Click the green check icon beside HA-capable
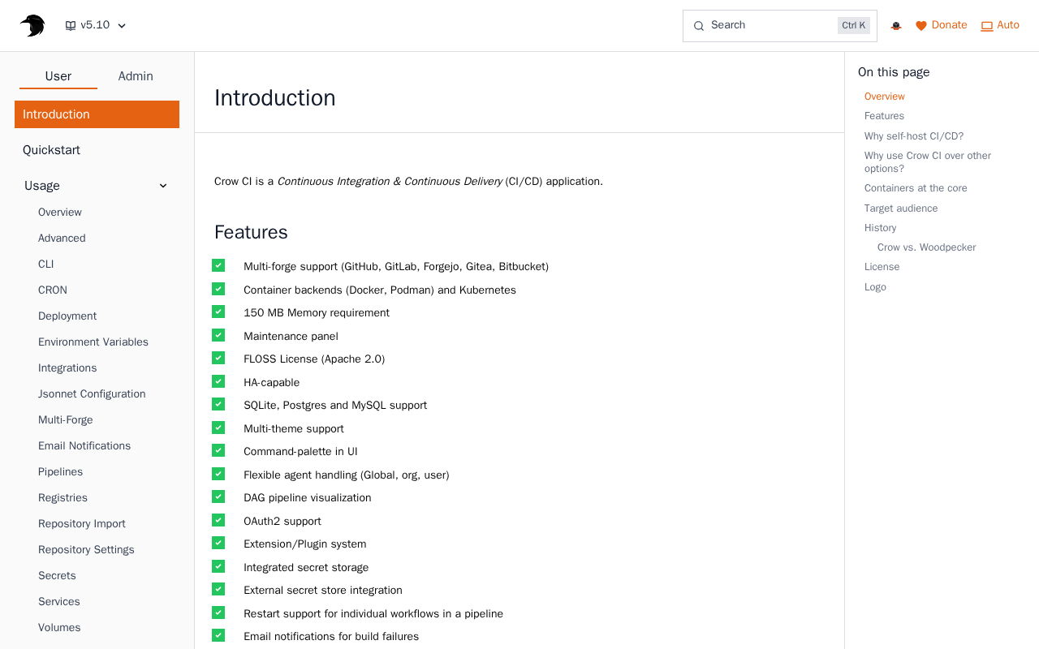Image resolution: width=1039 pixels, height=649 pixels. [x=218, y=381]
